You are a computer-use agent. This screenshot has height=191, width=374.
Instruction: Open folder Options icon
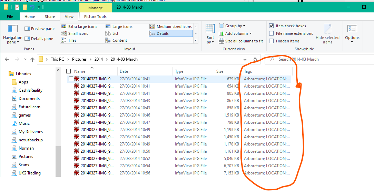[352, 33]
